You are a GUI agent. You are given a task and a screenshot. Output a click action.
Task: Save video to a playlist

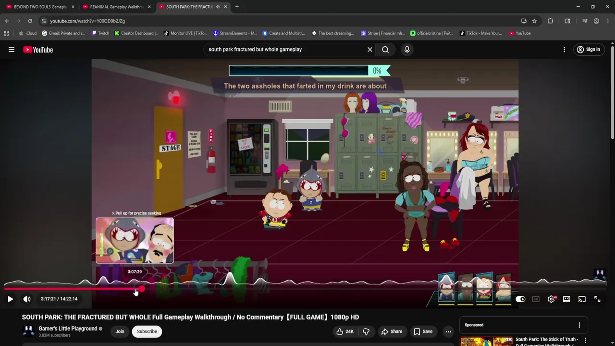[x=423, y=332]
